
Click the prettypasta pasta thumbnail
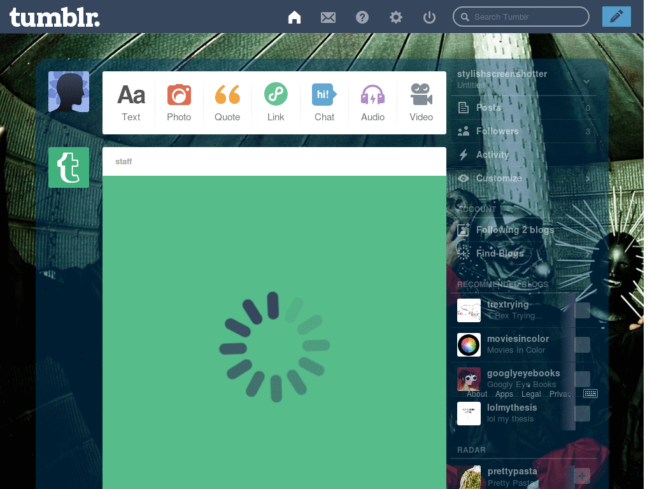point(469,477)
